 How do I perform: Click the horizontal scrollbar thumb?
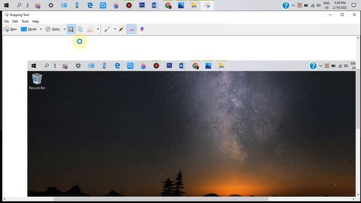tap(161, 199)
